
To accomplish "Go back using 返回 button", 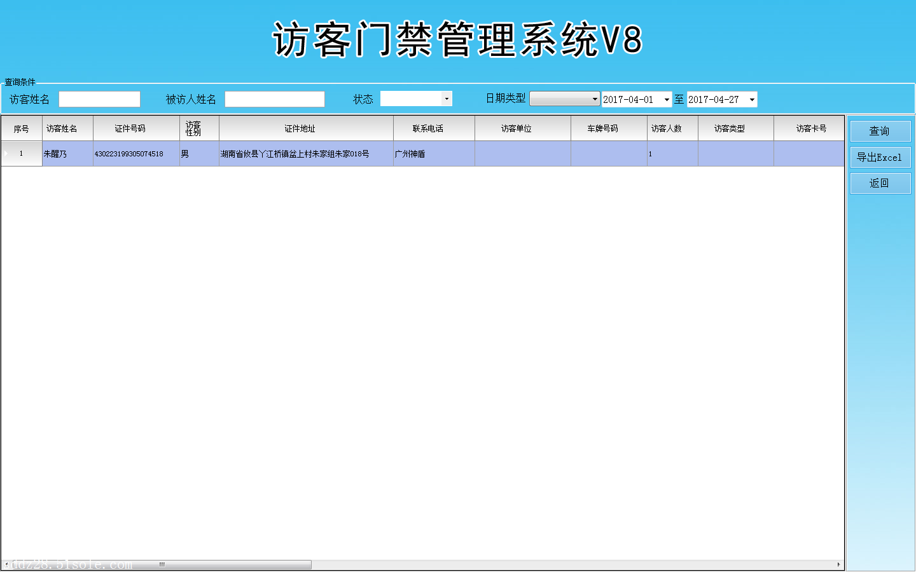I will click(880, 183).
